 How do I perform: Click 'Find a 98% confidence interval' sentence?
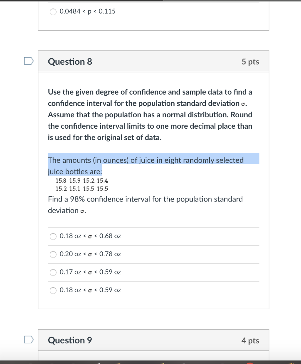145,199
